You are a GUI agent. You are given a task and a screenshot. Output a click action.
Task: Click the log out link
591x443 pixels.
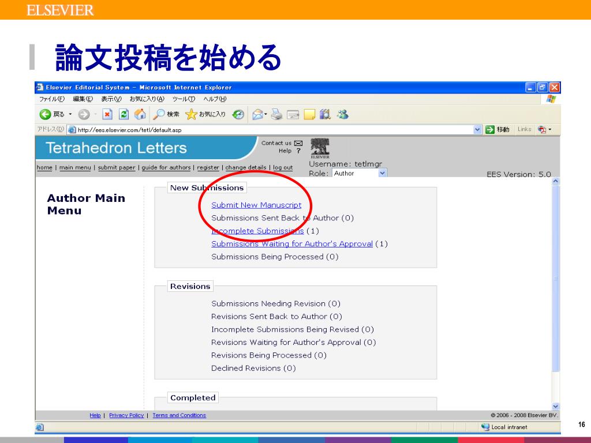click(x=283, y=167)
